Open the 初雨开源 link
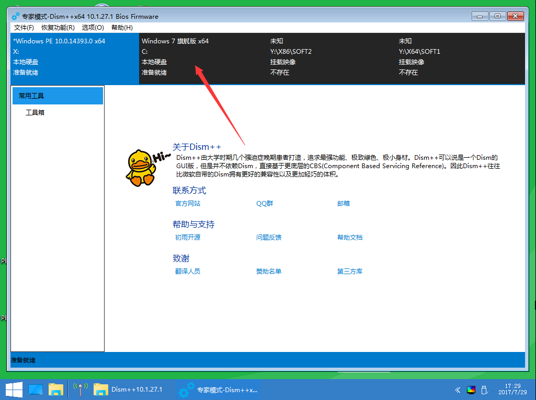 (x=188, y=237)
